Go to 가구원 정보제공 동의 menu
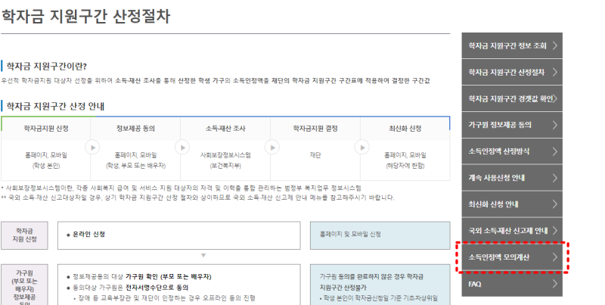The image size is (605, 305). coord(512,125)
